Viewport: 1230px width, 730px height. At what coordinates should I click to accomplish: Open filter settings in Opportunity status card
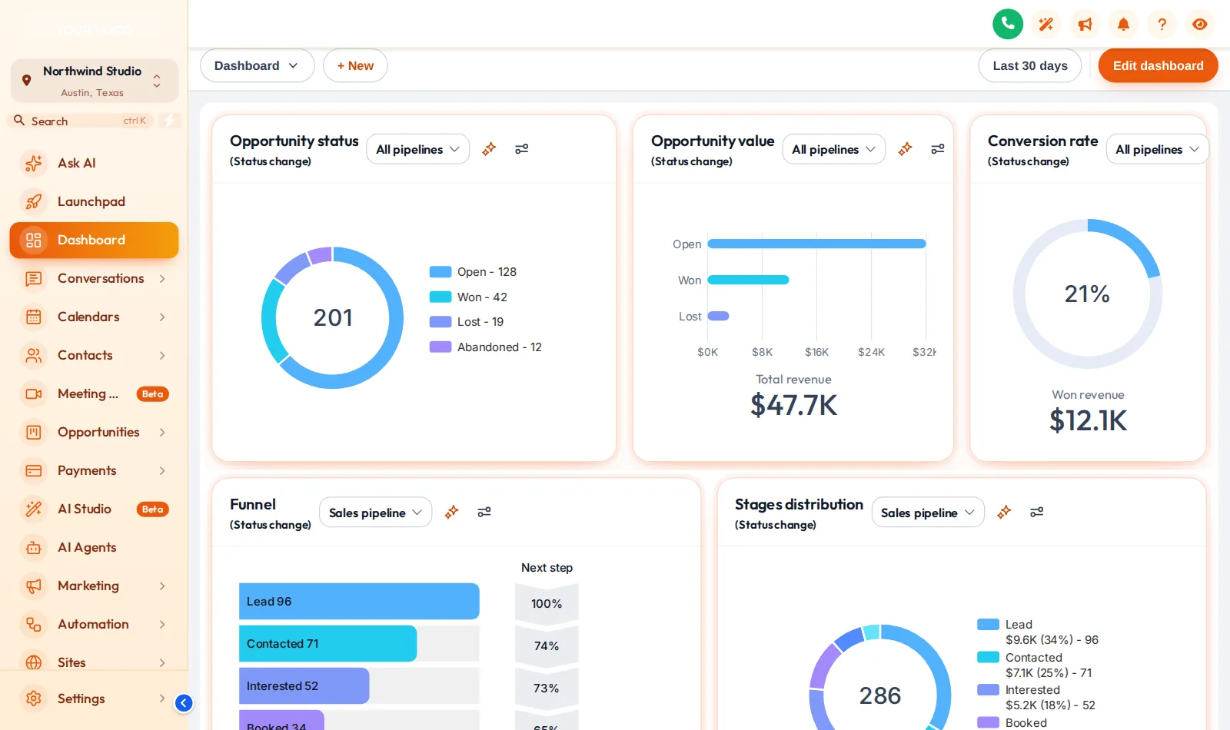pos(521,149)
